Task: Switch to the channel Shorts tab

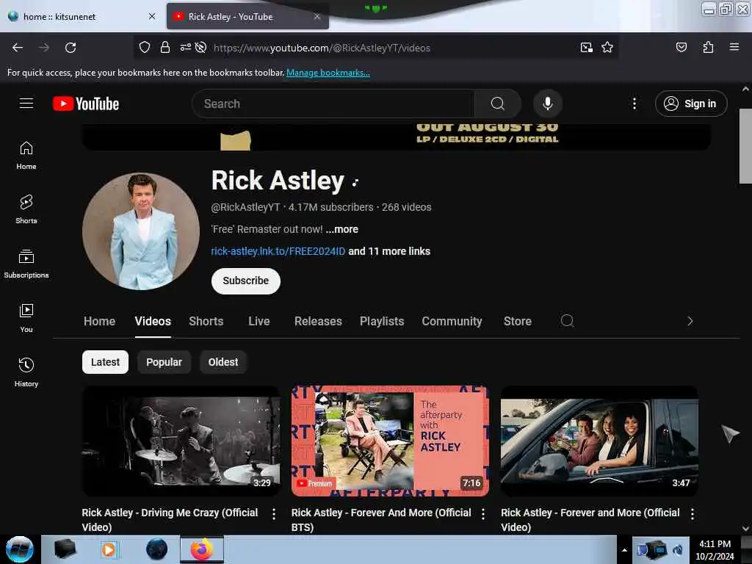Action: coord(206,322)
